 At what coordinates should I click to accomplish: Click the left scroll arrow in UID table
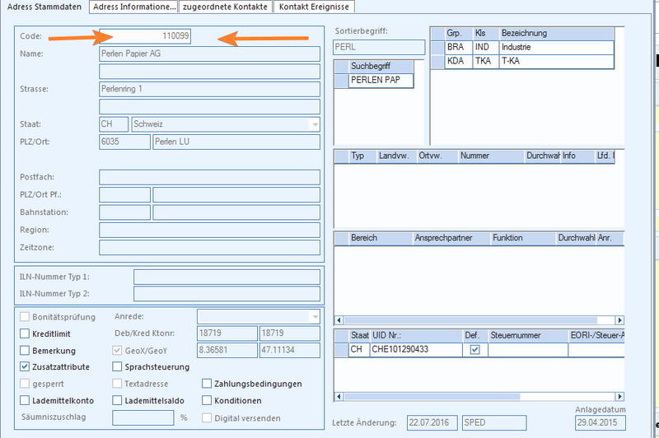click(339, 397)
